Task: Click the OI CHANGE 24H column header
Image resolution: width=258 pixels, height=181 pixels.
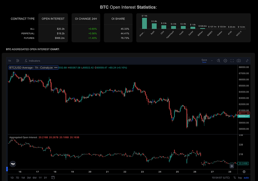Action: (x=86, y=19)
